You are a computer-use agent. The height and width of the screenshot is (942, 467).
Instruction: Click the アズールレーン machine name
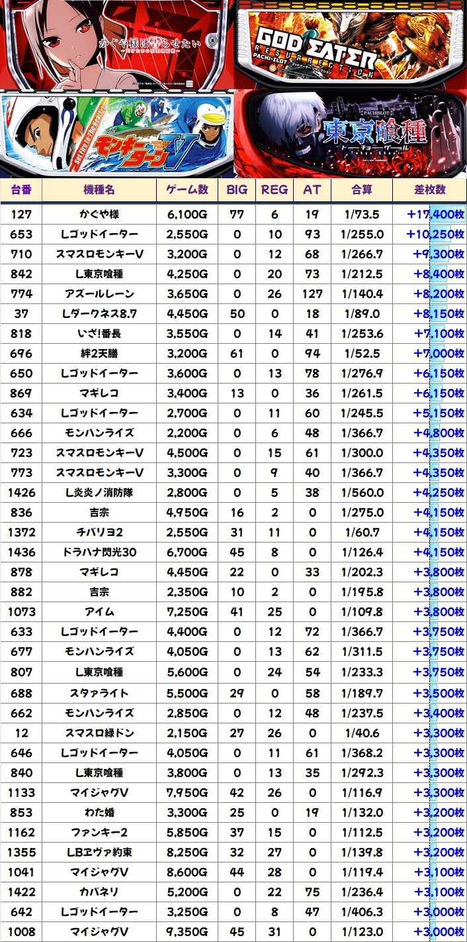[99, 294]
